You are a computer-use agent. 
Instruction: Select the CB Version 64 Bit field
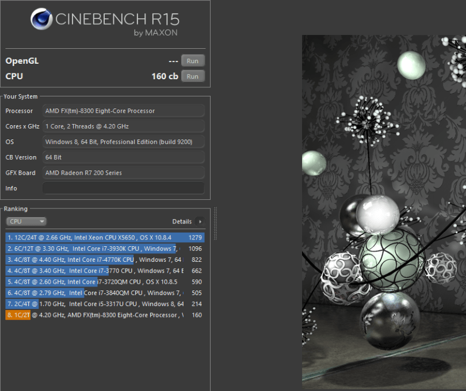click(x=123, y=157)
